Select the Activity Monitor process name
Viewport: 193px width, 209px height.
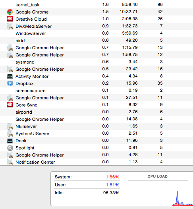pos(32,76)
